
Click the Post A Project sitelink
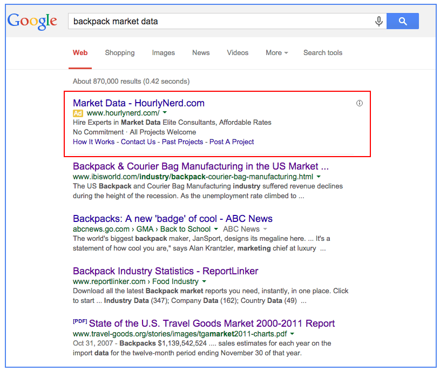pos(232,142)
